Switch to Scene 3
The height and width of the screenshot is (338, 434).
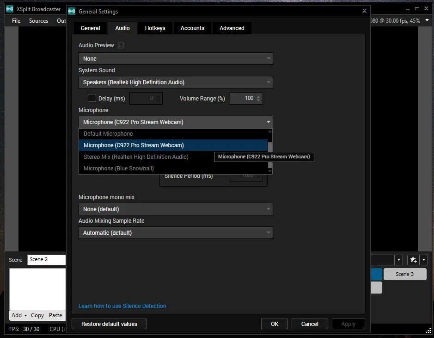coord(405,274)
